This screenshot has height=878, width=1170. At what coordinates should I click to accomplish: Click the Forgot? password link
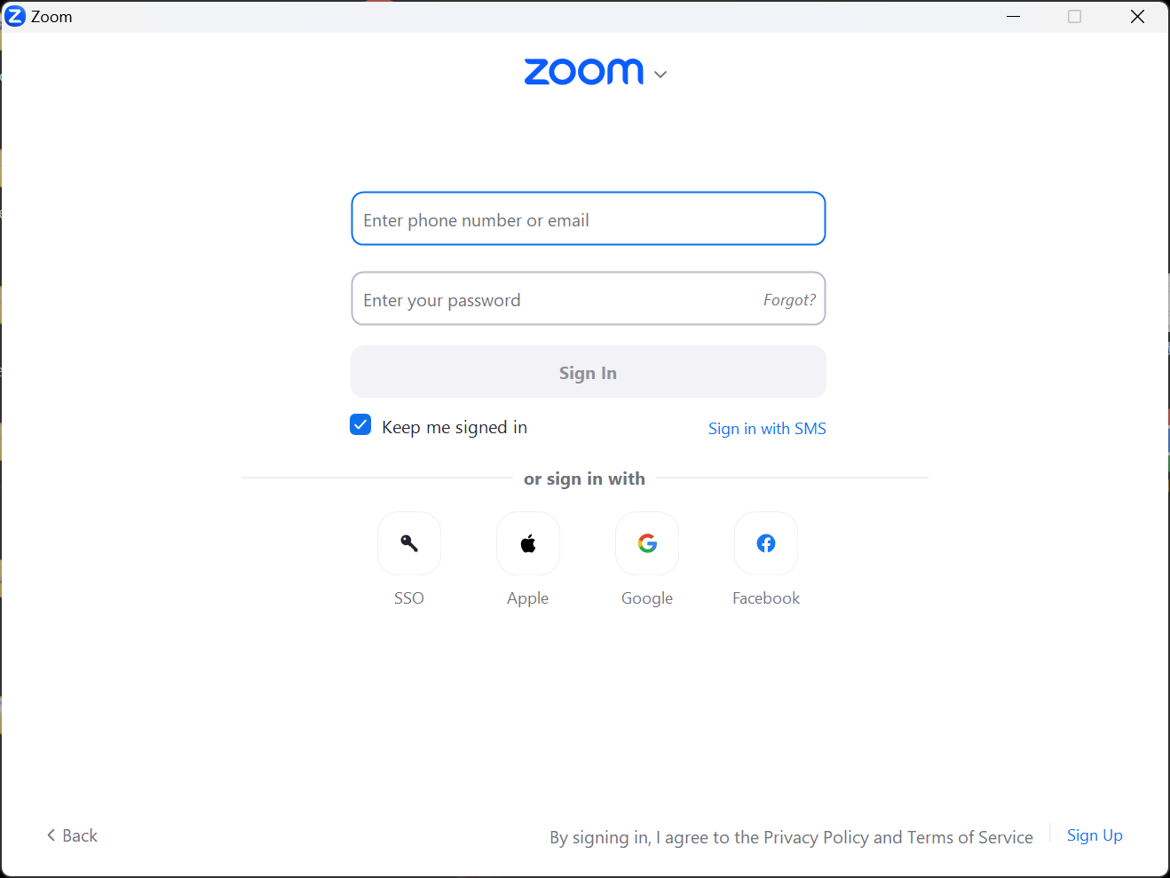[x=789, y=300]
